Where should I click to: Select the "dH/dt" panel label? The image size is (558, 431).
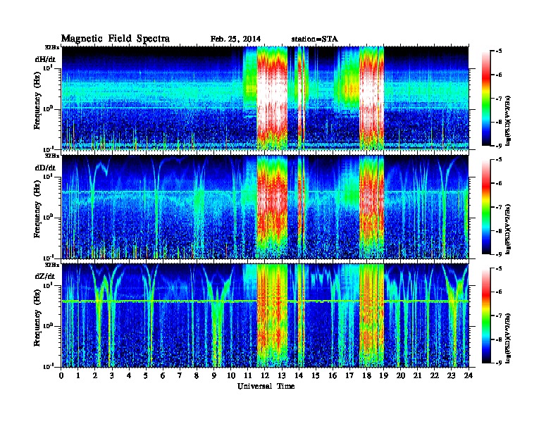(x=45, y=59)
